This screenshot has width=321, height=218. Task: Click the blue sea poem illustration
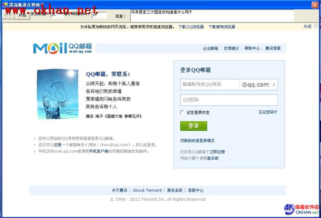58,94
